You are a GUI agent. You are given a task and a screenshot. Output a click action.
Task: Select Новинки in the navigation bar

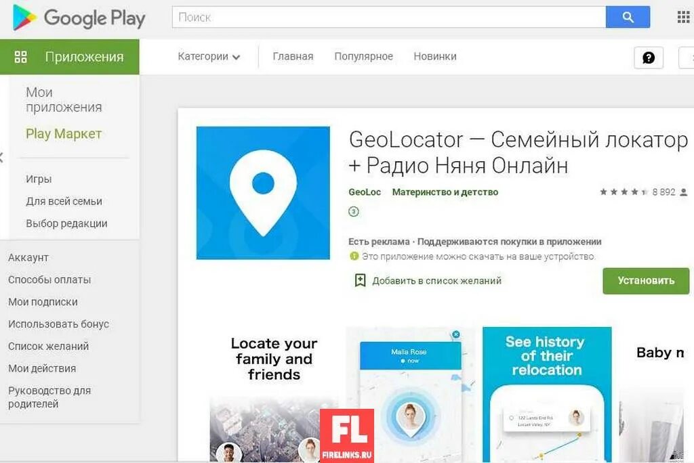pyautogui.click(x=435, y=57)
